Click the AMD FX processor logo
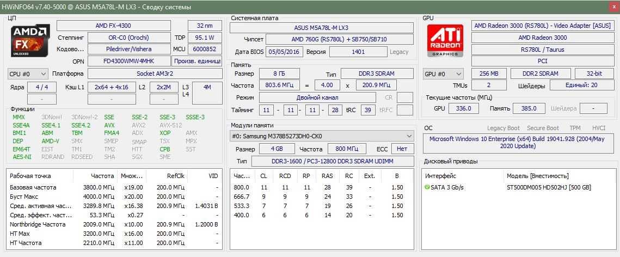Viewport: 620px width, 257px height. pos(29,41)
